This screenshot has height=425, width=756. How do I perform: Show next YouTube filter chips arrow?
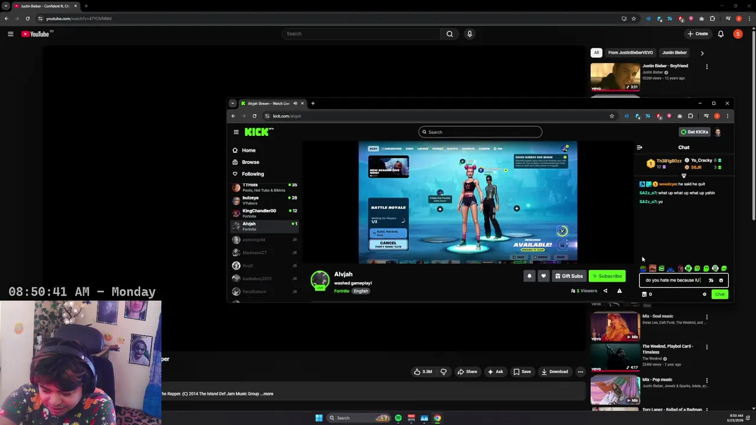702,53
